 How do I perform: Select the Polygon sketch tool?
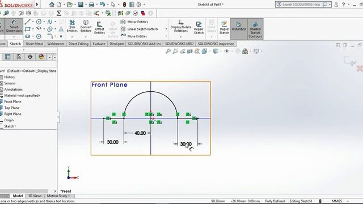(x=39, y=36)
